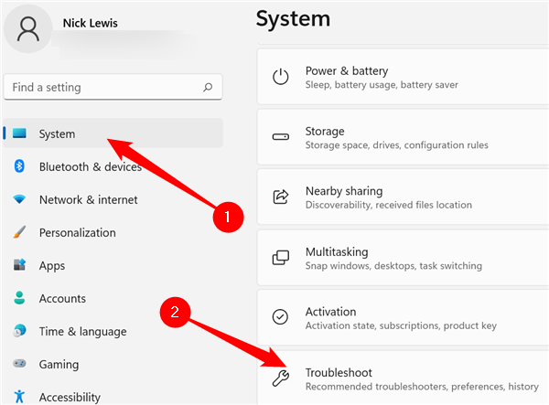Click the Accounts person icon
Screen dimensions: 549x405
point(19,299)
